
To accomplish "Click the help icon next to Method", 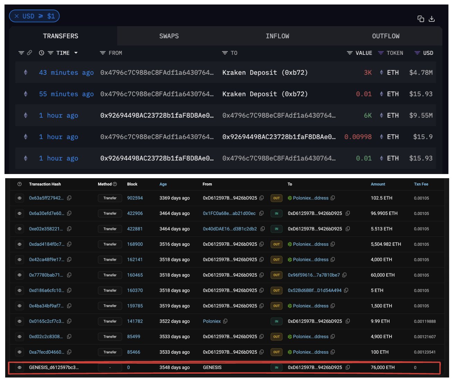I will 115,184.
